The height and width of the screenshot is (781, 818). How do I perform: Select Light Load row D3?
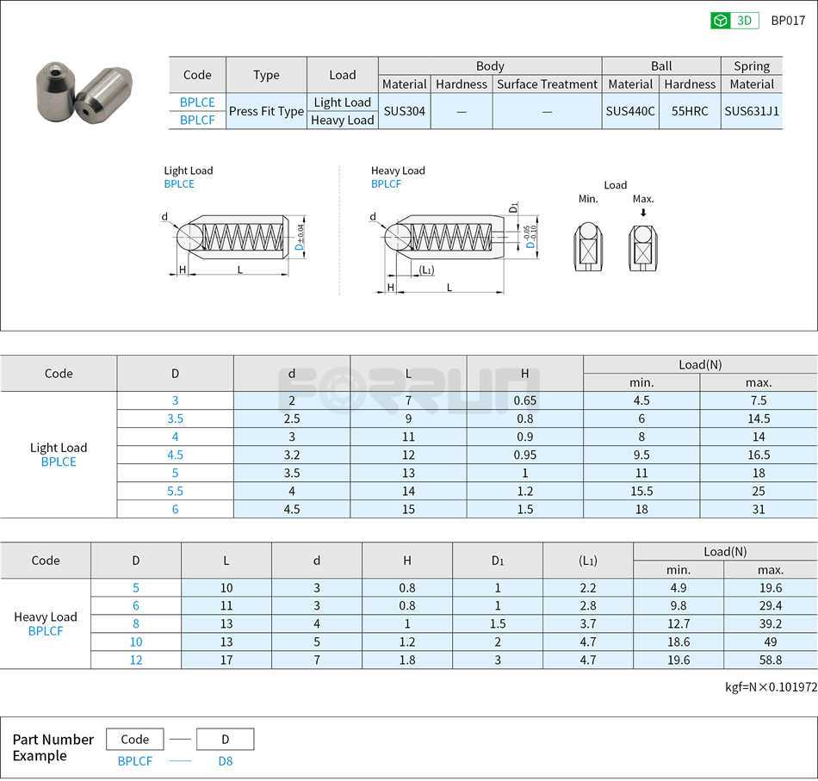(x=174, y=400)
